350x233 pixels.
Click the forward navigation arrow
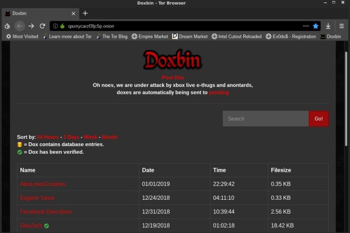(x=32, y=26)
